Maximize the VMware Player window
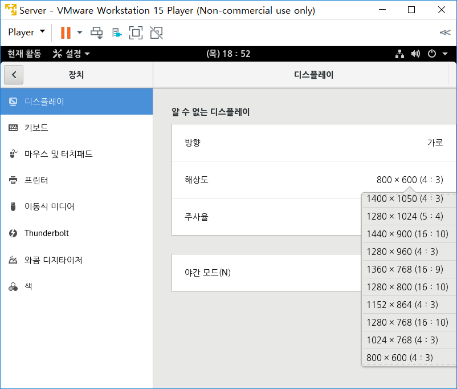 click(x=411, y=10)
